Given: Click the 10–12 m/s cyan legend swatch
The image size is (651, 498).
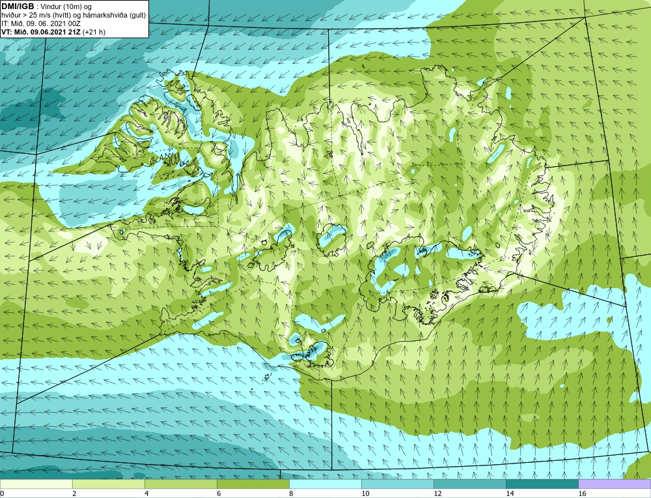Looking at the screenshot, I should (397, 484).
